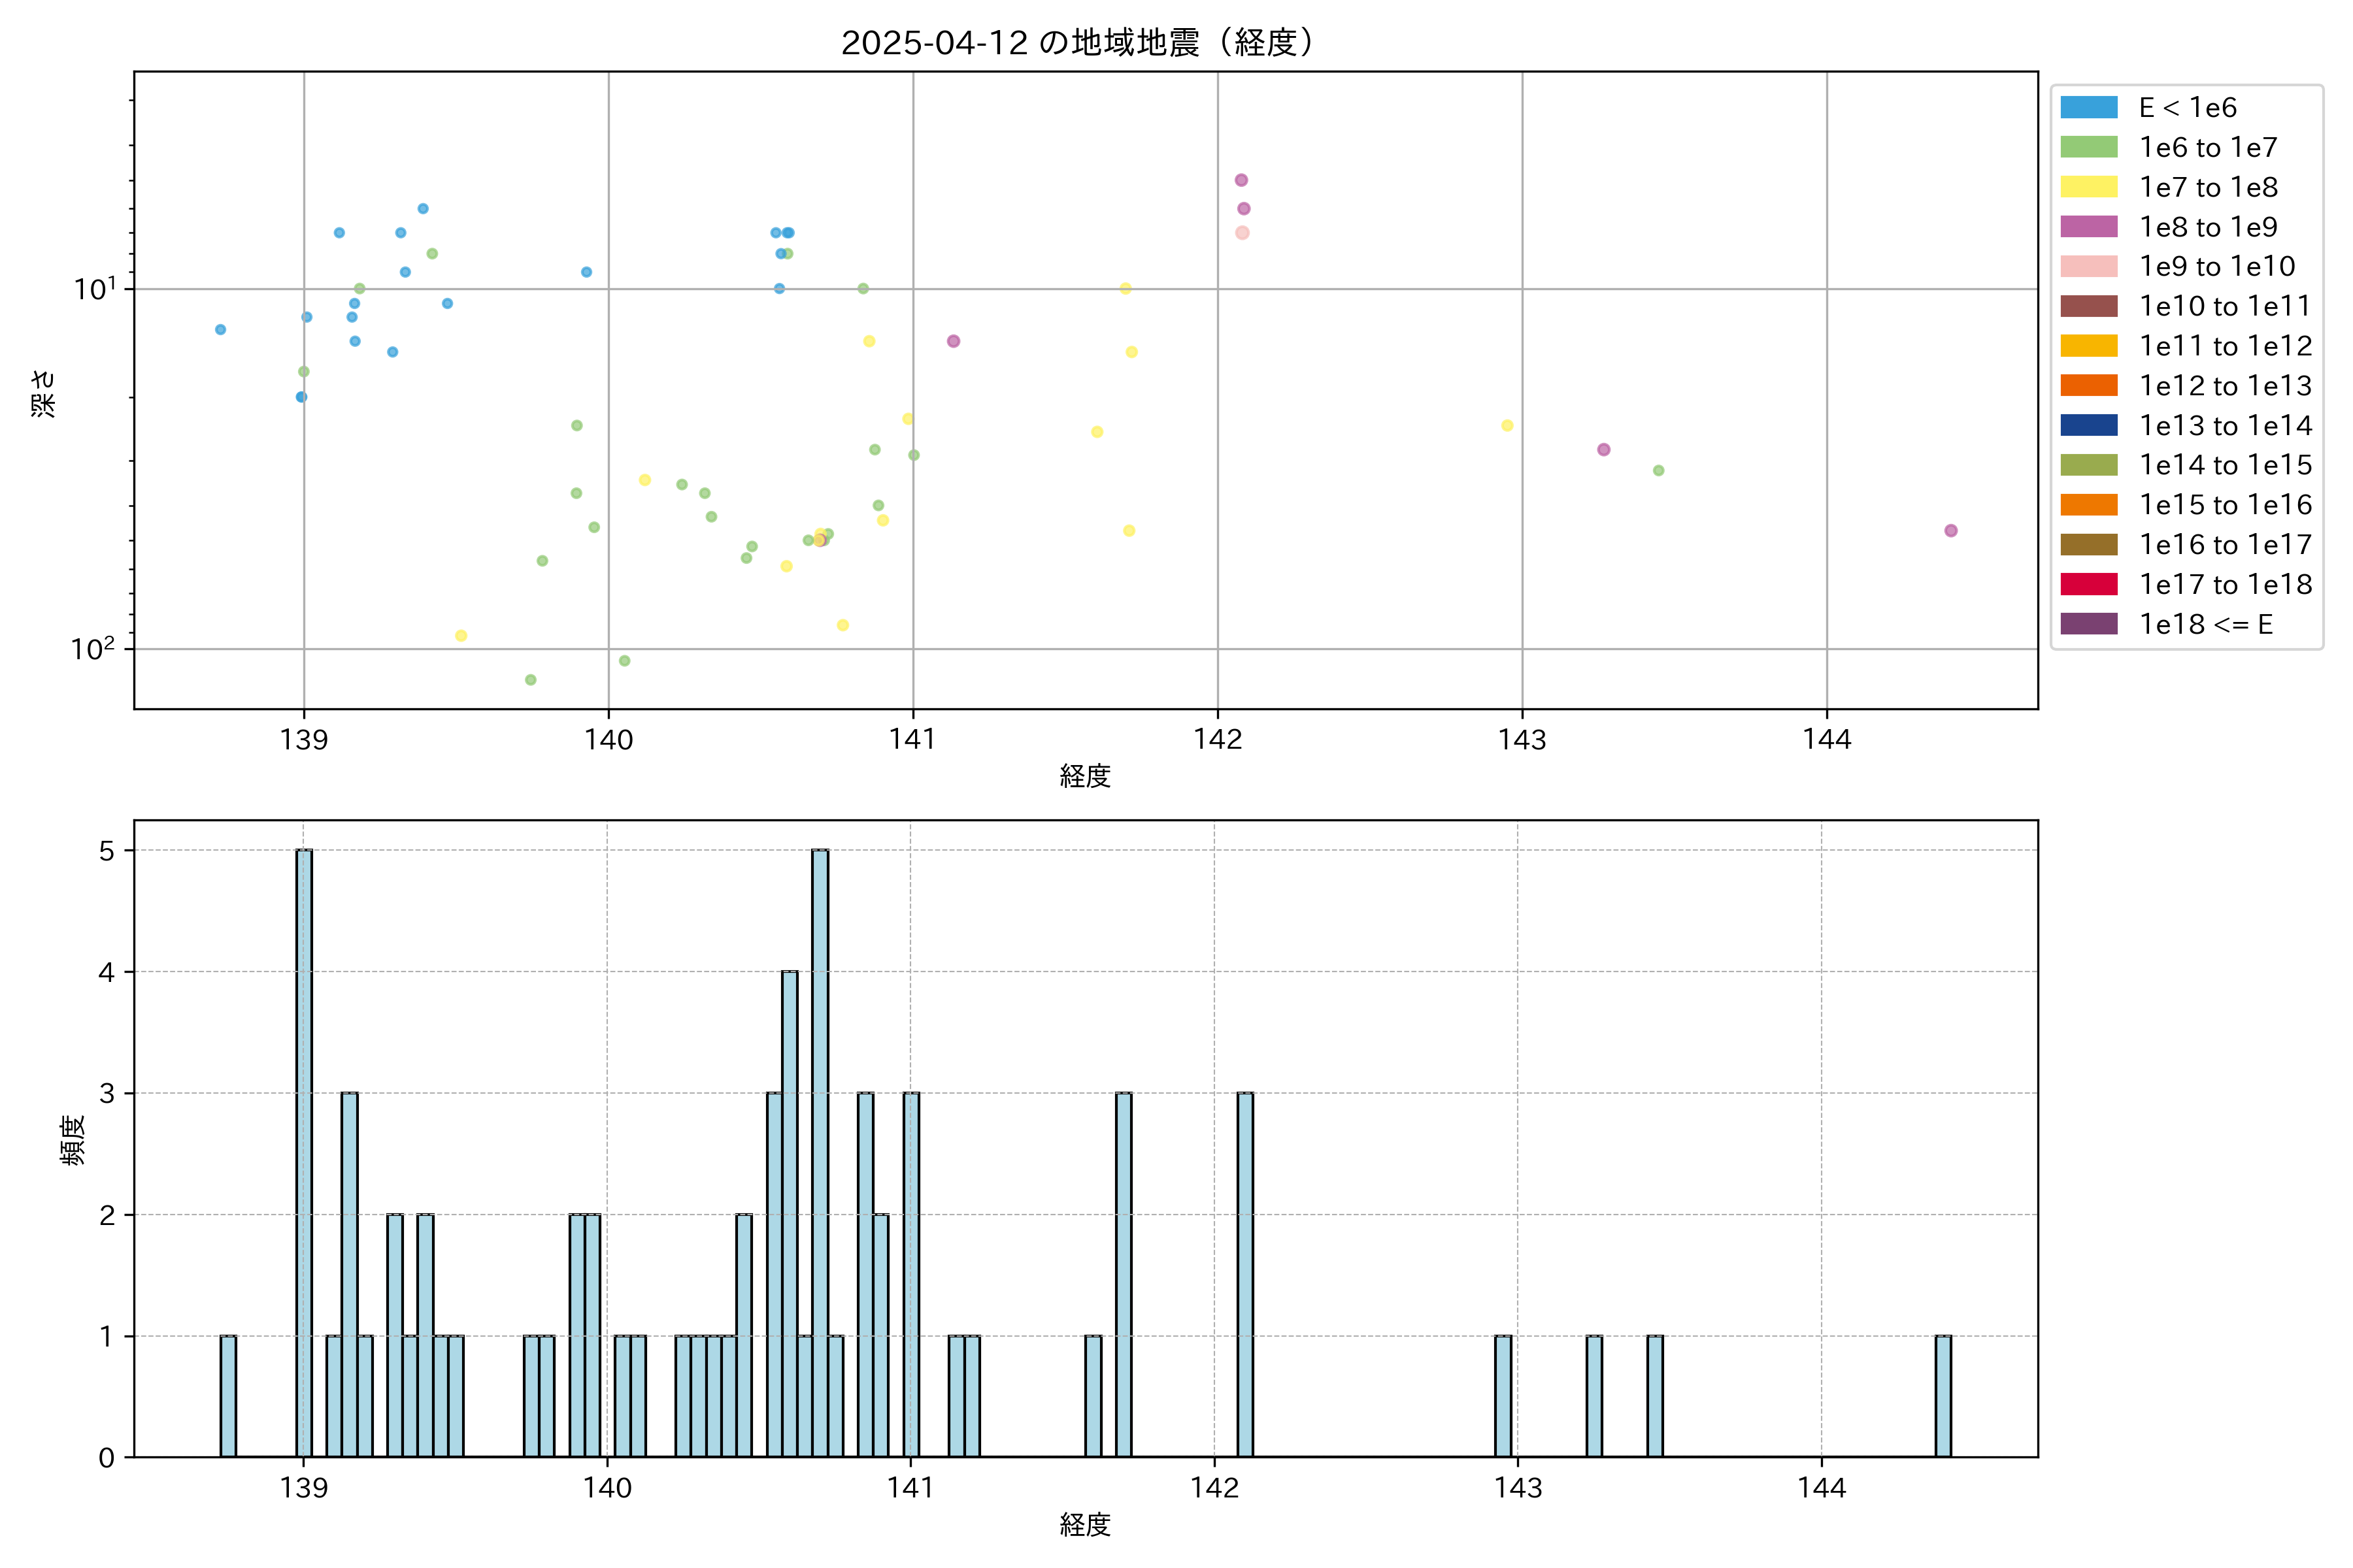Click the red '1e17 to 1e18' legend swatch
The width and height of the screenshot is (2353, 1568).
click(2088, 585)
